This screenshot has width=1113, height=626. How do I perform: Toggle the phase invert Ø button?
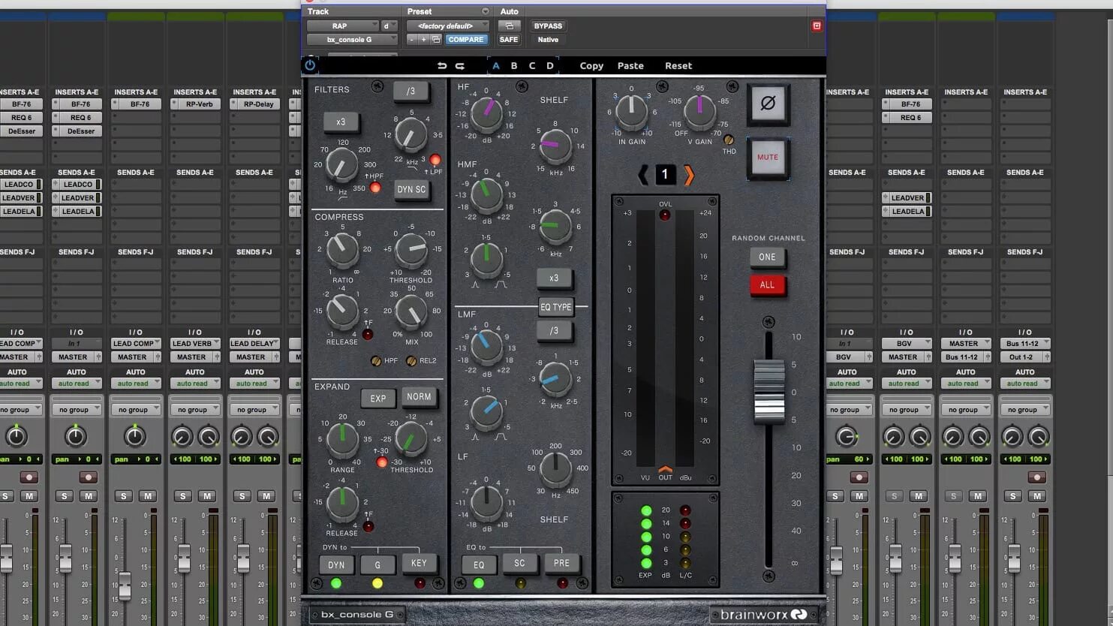[767, 104]
